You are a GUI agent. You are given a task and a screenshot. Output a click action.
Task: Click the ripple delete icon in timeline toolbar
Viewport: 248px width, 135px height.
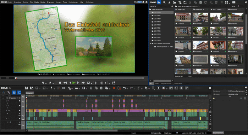pos(119,88)
